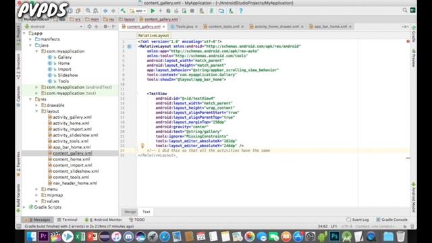The image size is (432, 243).
Task: Open Premiere Pro from the dock
Action: pos(43,237)
